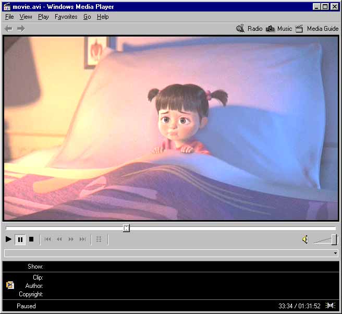Click the Media Guide button
The width and height of the screenshot is (342, 314).
click(x=317, y=29)
